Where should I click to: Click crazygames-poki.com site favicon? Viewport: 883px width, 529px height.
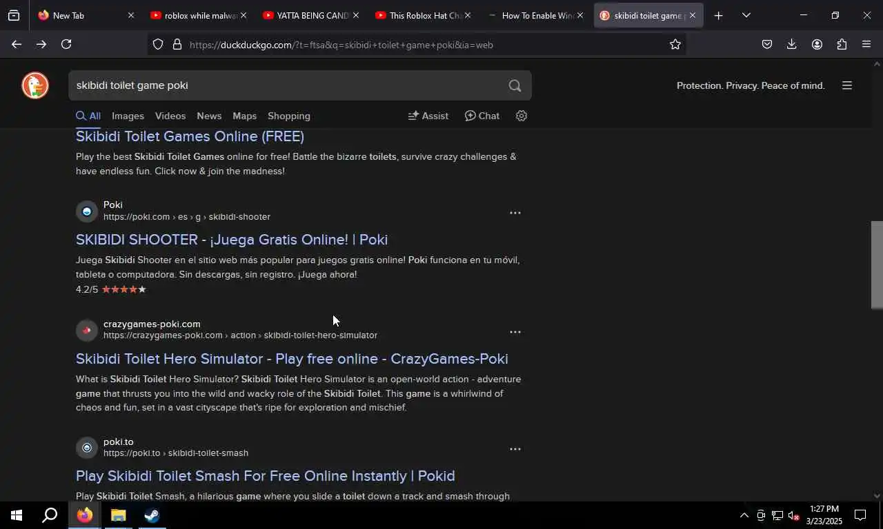87,331
